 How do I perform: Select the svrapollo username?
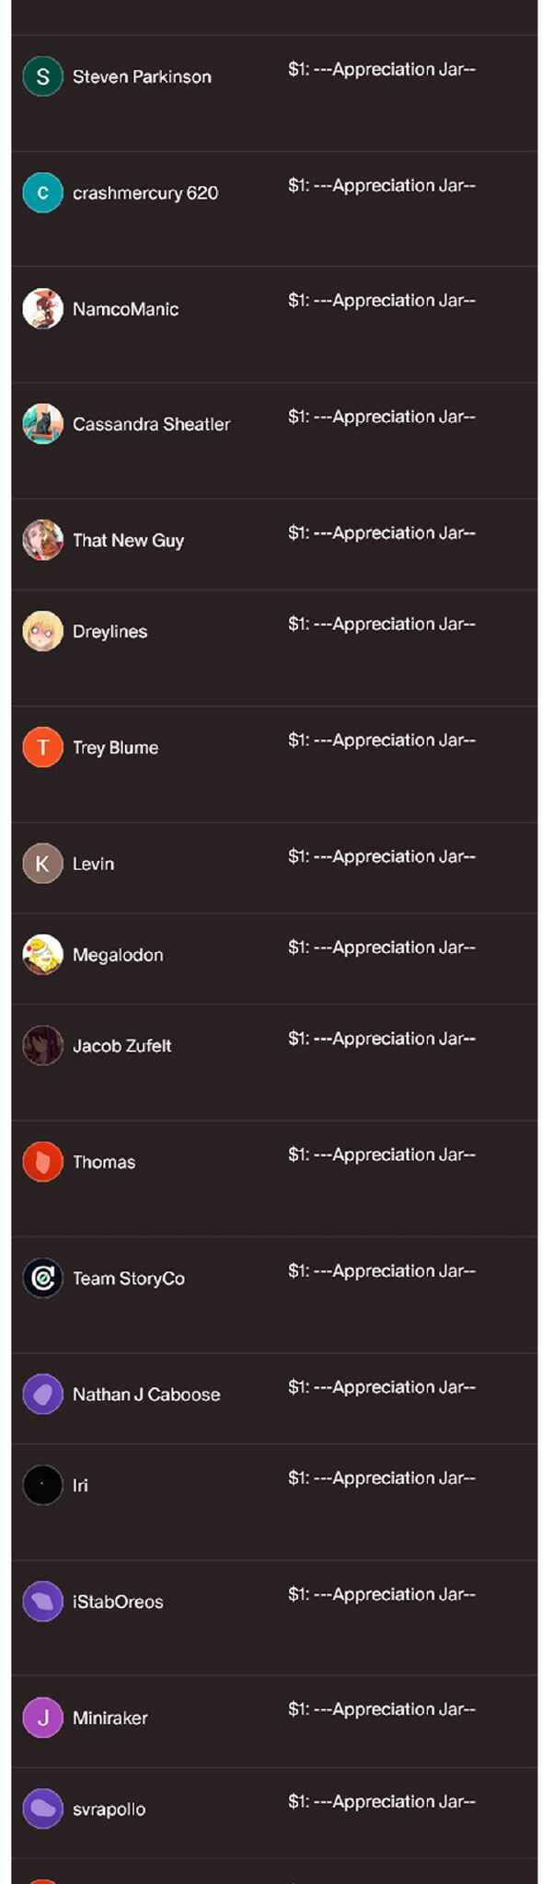coord(109,1809)
